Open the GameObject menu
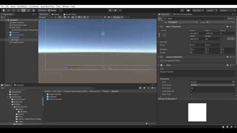 22,7
